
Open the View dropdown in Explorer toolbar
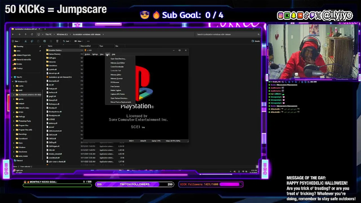tap(79, 41)
